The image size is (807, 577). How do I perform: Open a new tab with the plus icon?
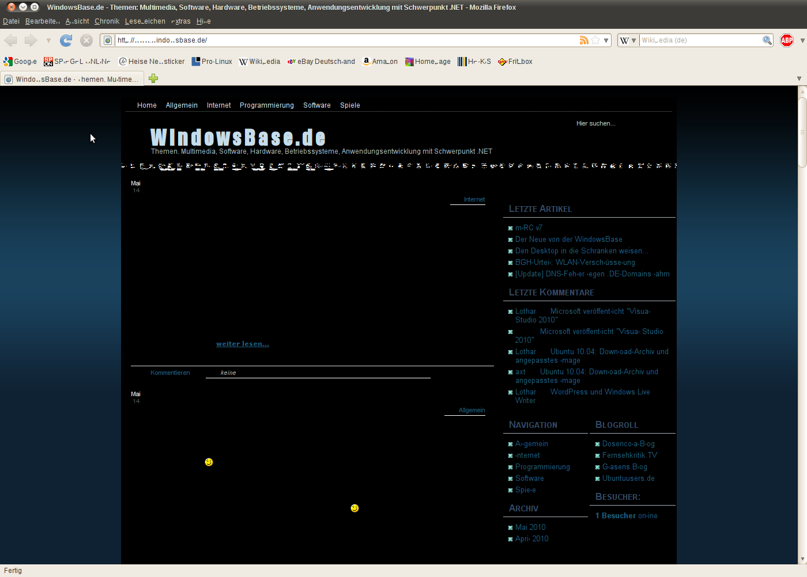pyautogui.click(x=153, y=79)
